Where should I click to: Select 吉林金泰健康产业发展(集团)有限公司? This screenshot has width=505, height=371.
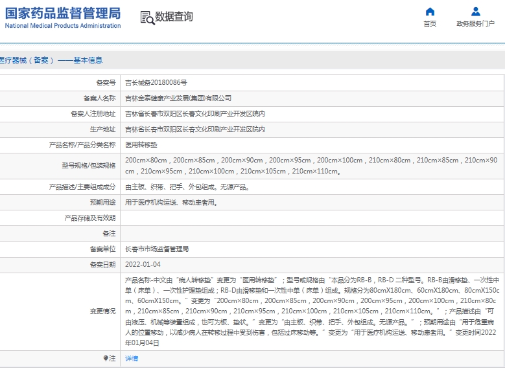(x=178, y=98)
